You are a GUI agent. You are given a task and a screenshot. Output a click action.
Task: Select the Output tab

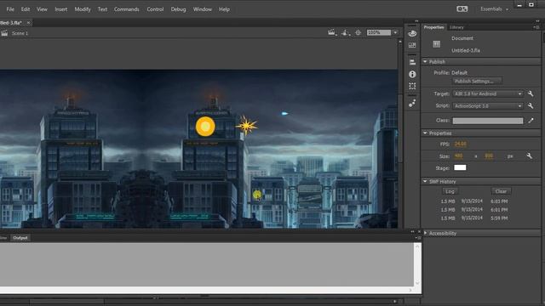(20, 238)
